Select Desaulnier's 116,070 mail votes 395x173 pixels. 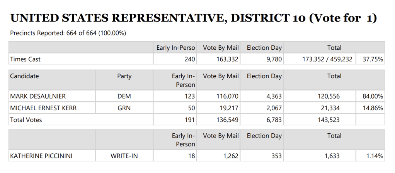pyautogui.click(x=226, y=96)
